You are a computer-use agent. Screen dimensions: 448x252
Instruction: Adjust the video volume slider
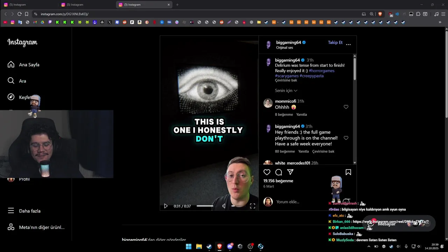[x=238, y=206]
